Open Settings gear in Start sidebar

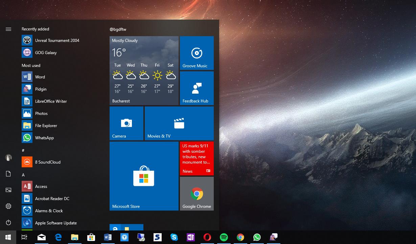tap(8, 206)
